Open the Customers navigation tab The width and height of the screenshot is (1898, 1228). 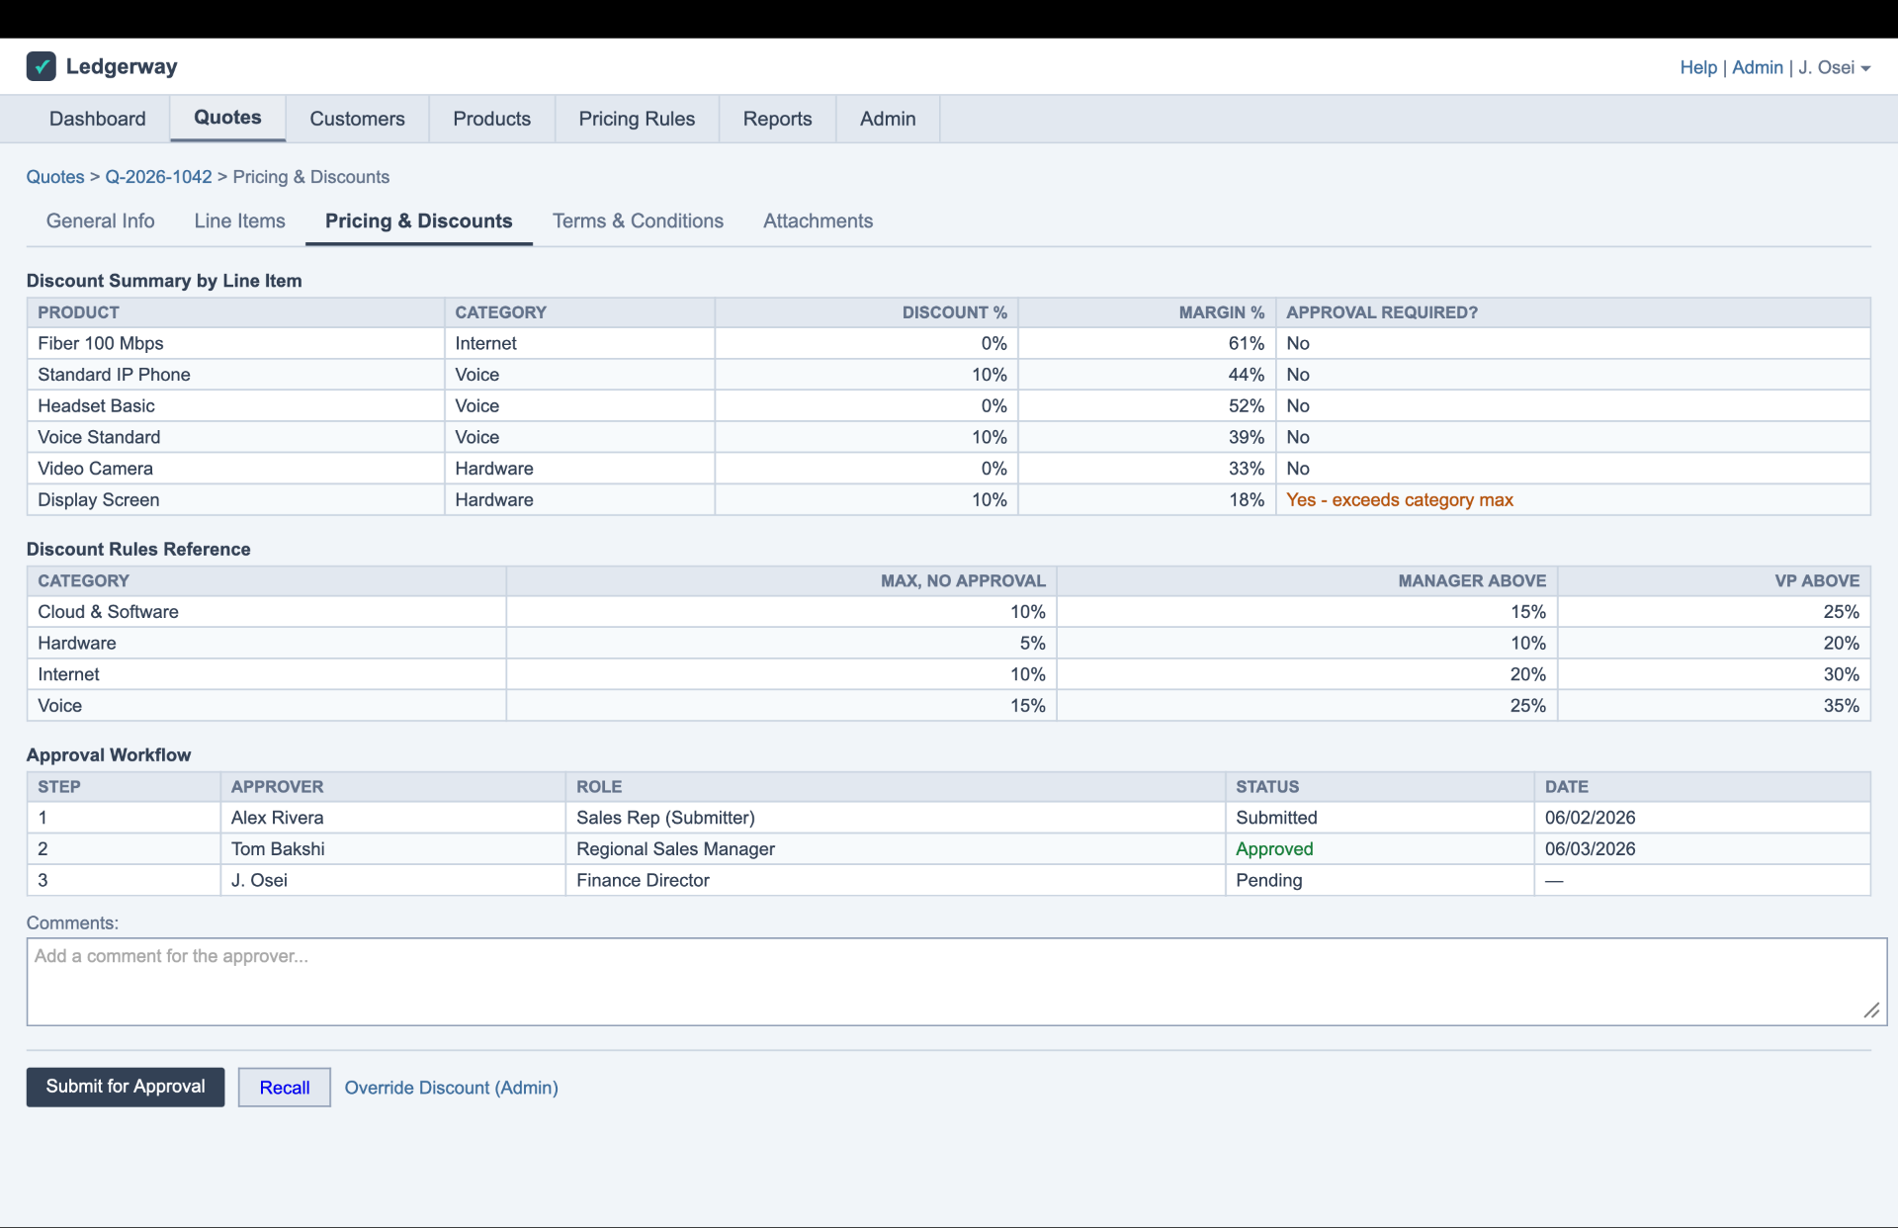(357, 119)
